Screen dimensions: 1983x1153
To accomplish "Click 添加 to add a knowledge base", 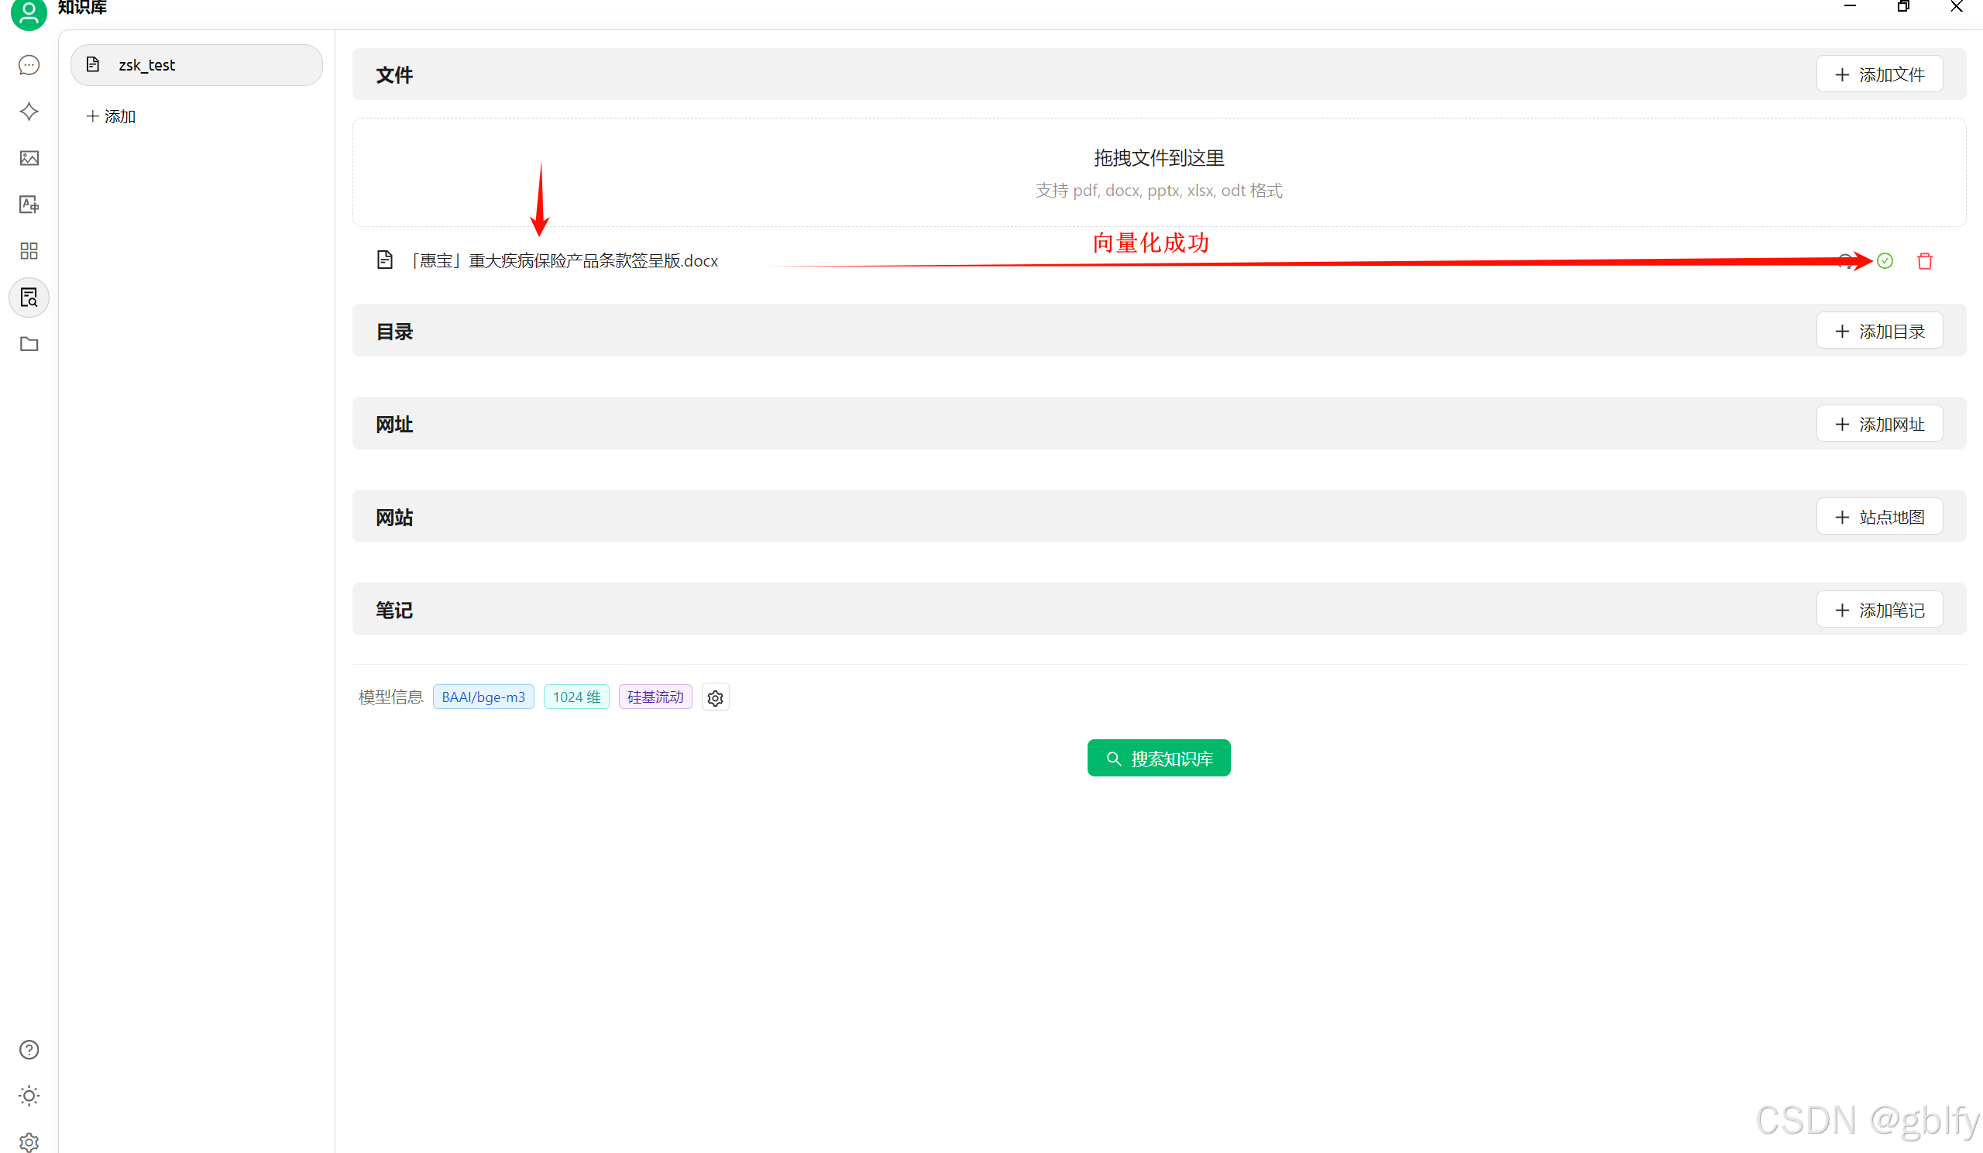I will 111,116.
